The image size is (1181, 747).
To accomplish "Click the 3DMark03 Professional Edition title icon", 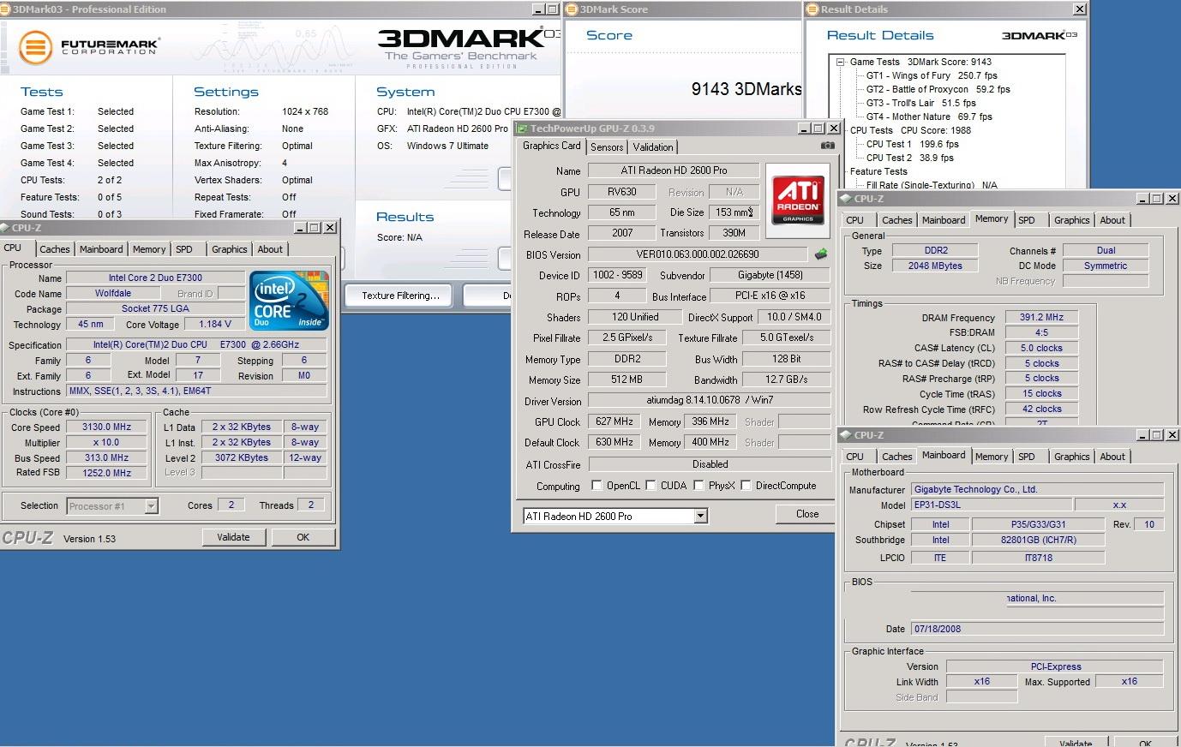I will tap(5, 9).
